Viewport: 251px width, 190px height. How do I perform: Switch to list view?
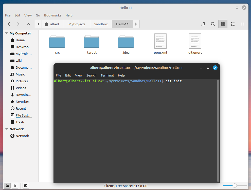click(233, 24)
